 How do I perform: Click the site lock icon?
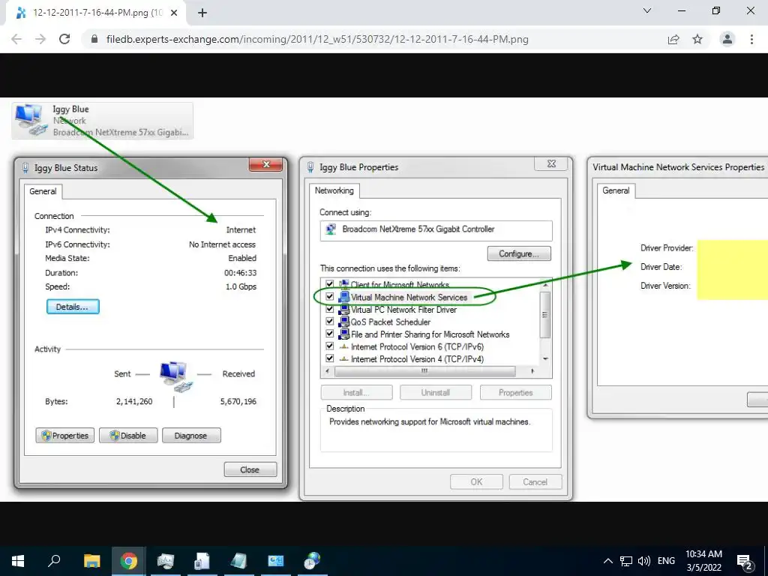(x=95, y=39)
